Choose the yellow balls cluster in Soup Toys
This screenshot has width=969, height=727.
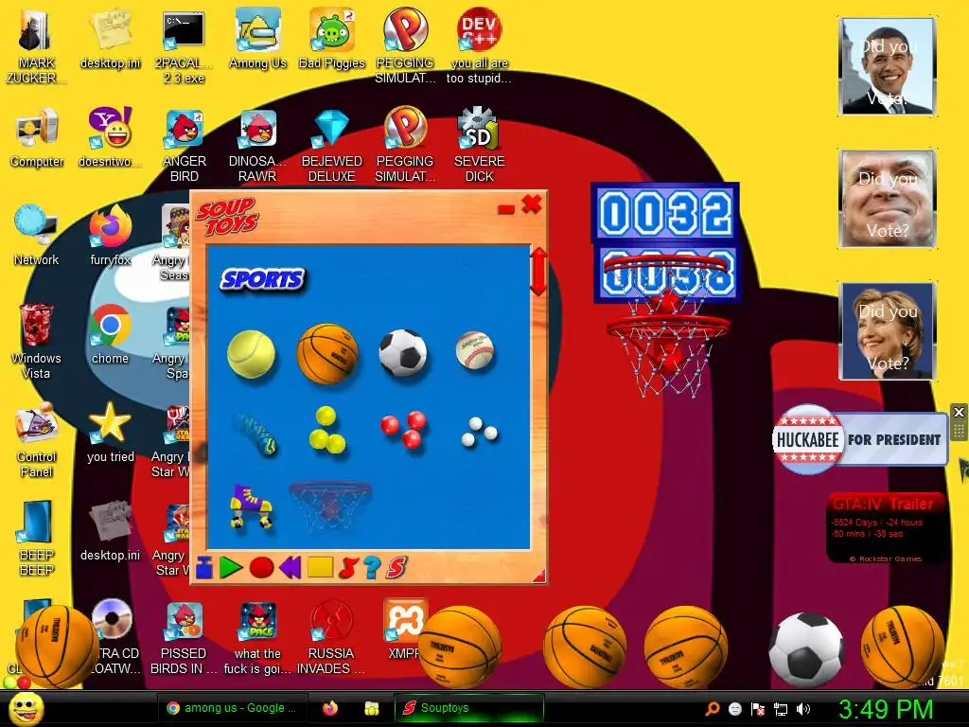coord(326,431)
